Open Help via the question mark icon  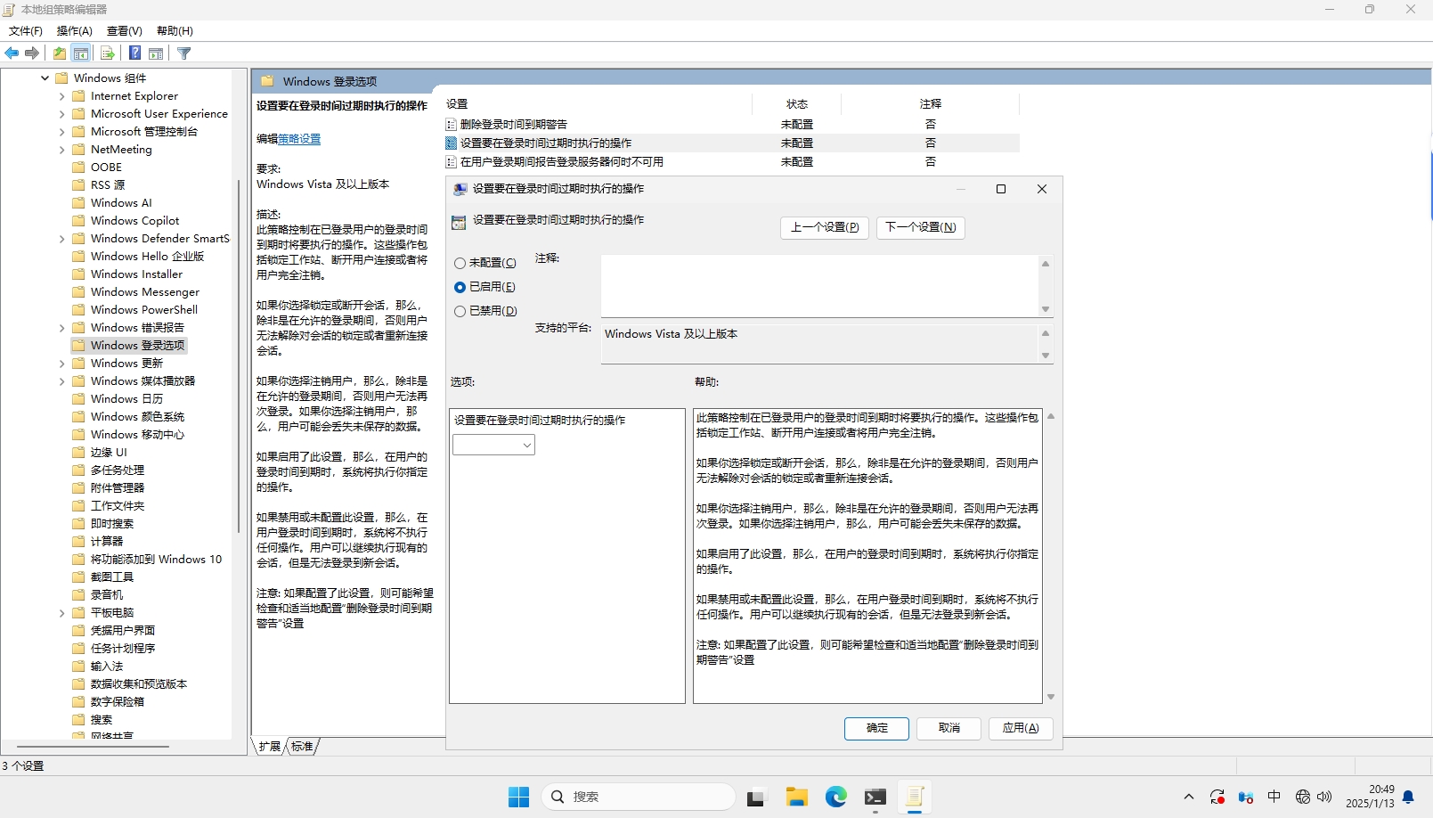click(x=134, y=53)
